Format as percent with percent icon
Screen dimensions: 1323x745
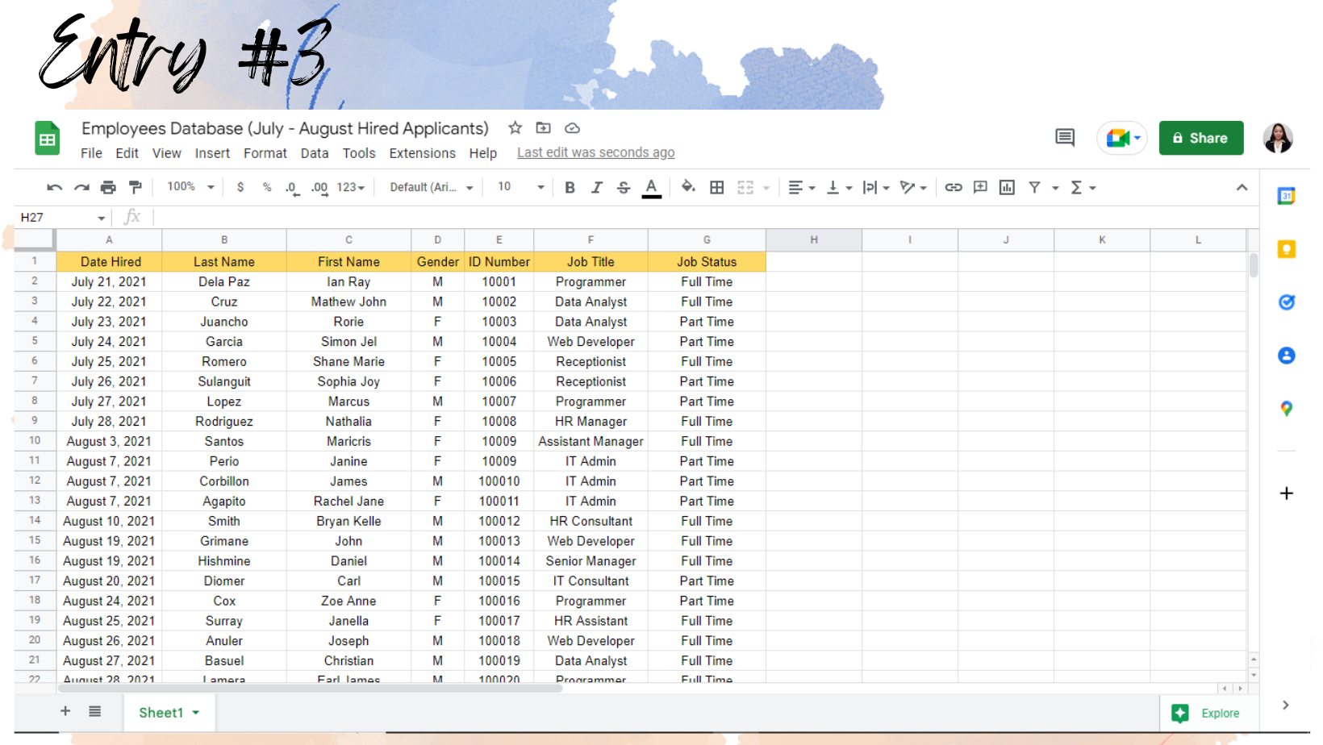[267, 187]
